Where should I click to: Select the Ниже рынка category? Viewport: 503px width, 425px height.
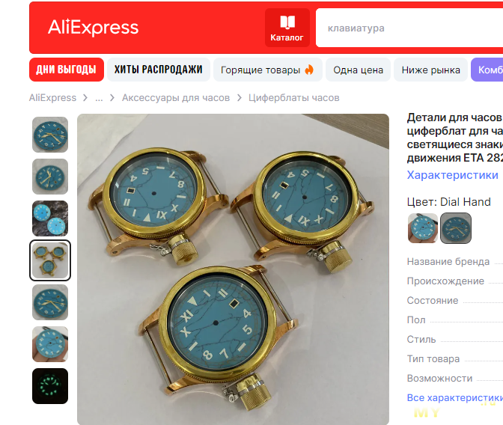coord(430,70)
